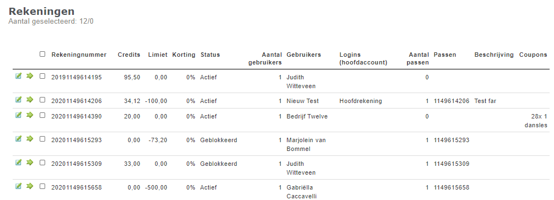Click the Credits column header

(129, 55)
